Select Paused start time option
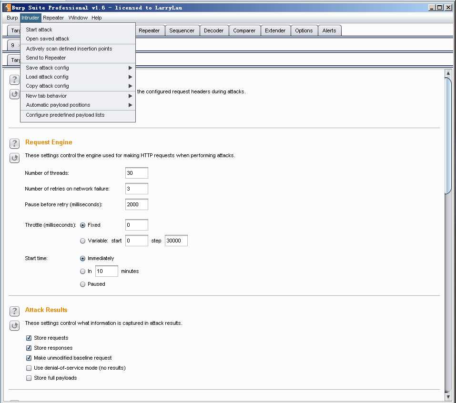This screenshot has height=403, width=456. (82, 284)
